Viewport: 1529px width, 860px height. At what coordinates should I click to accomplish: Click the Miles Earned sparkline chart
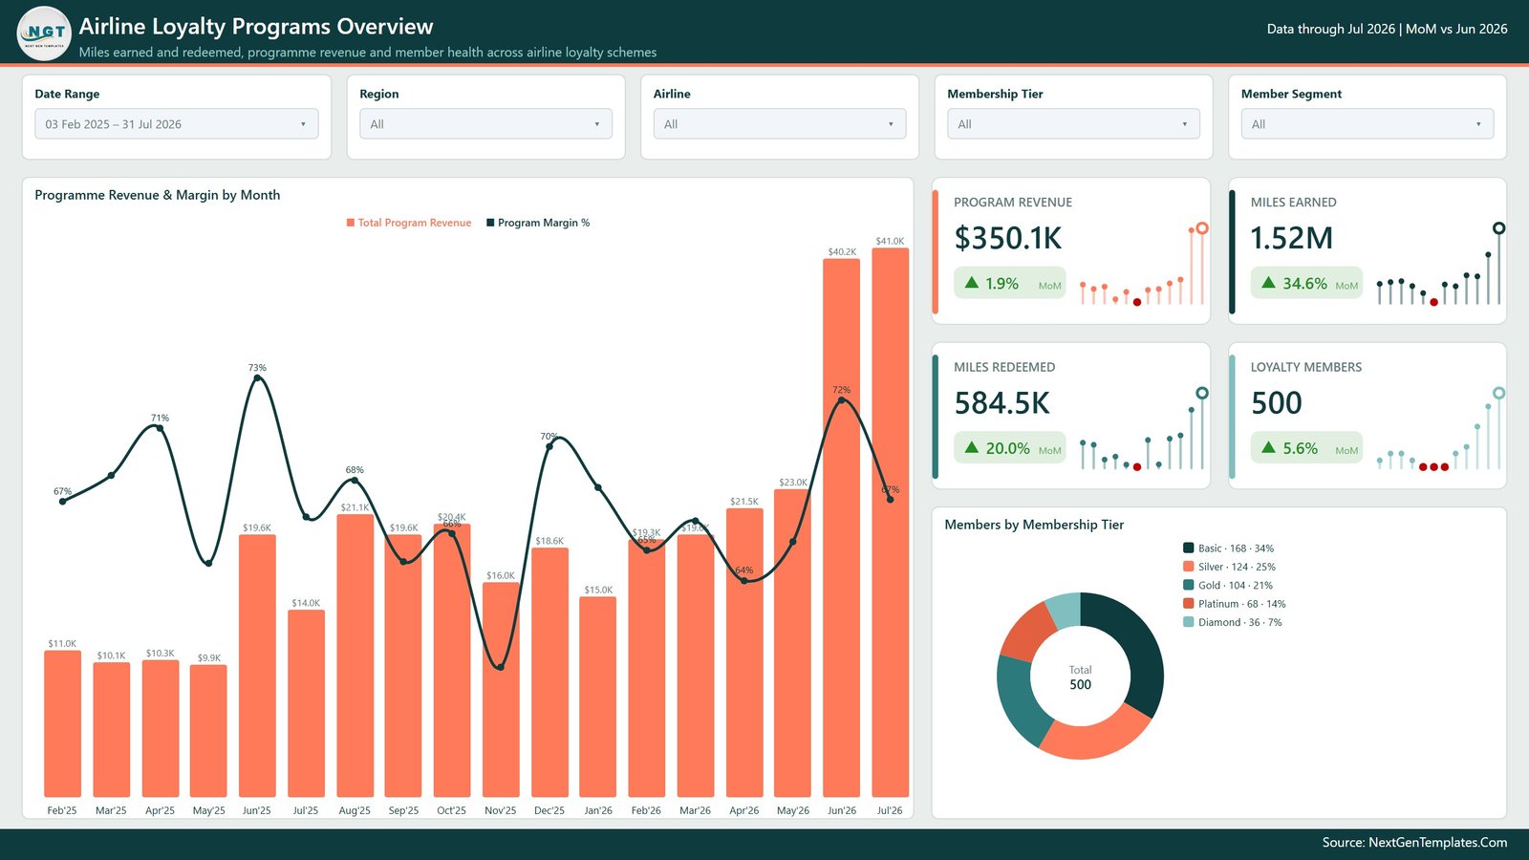coord(1439,265)
